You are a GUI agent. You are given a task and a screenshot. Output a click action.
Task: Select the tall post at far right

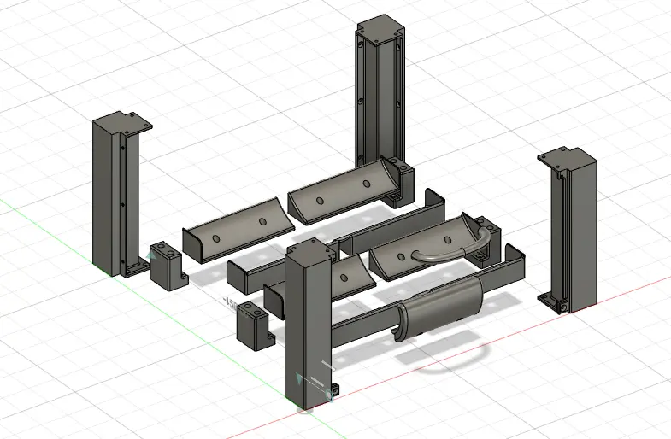click(x=574, y=231)
